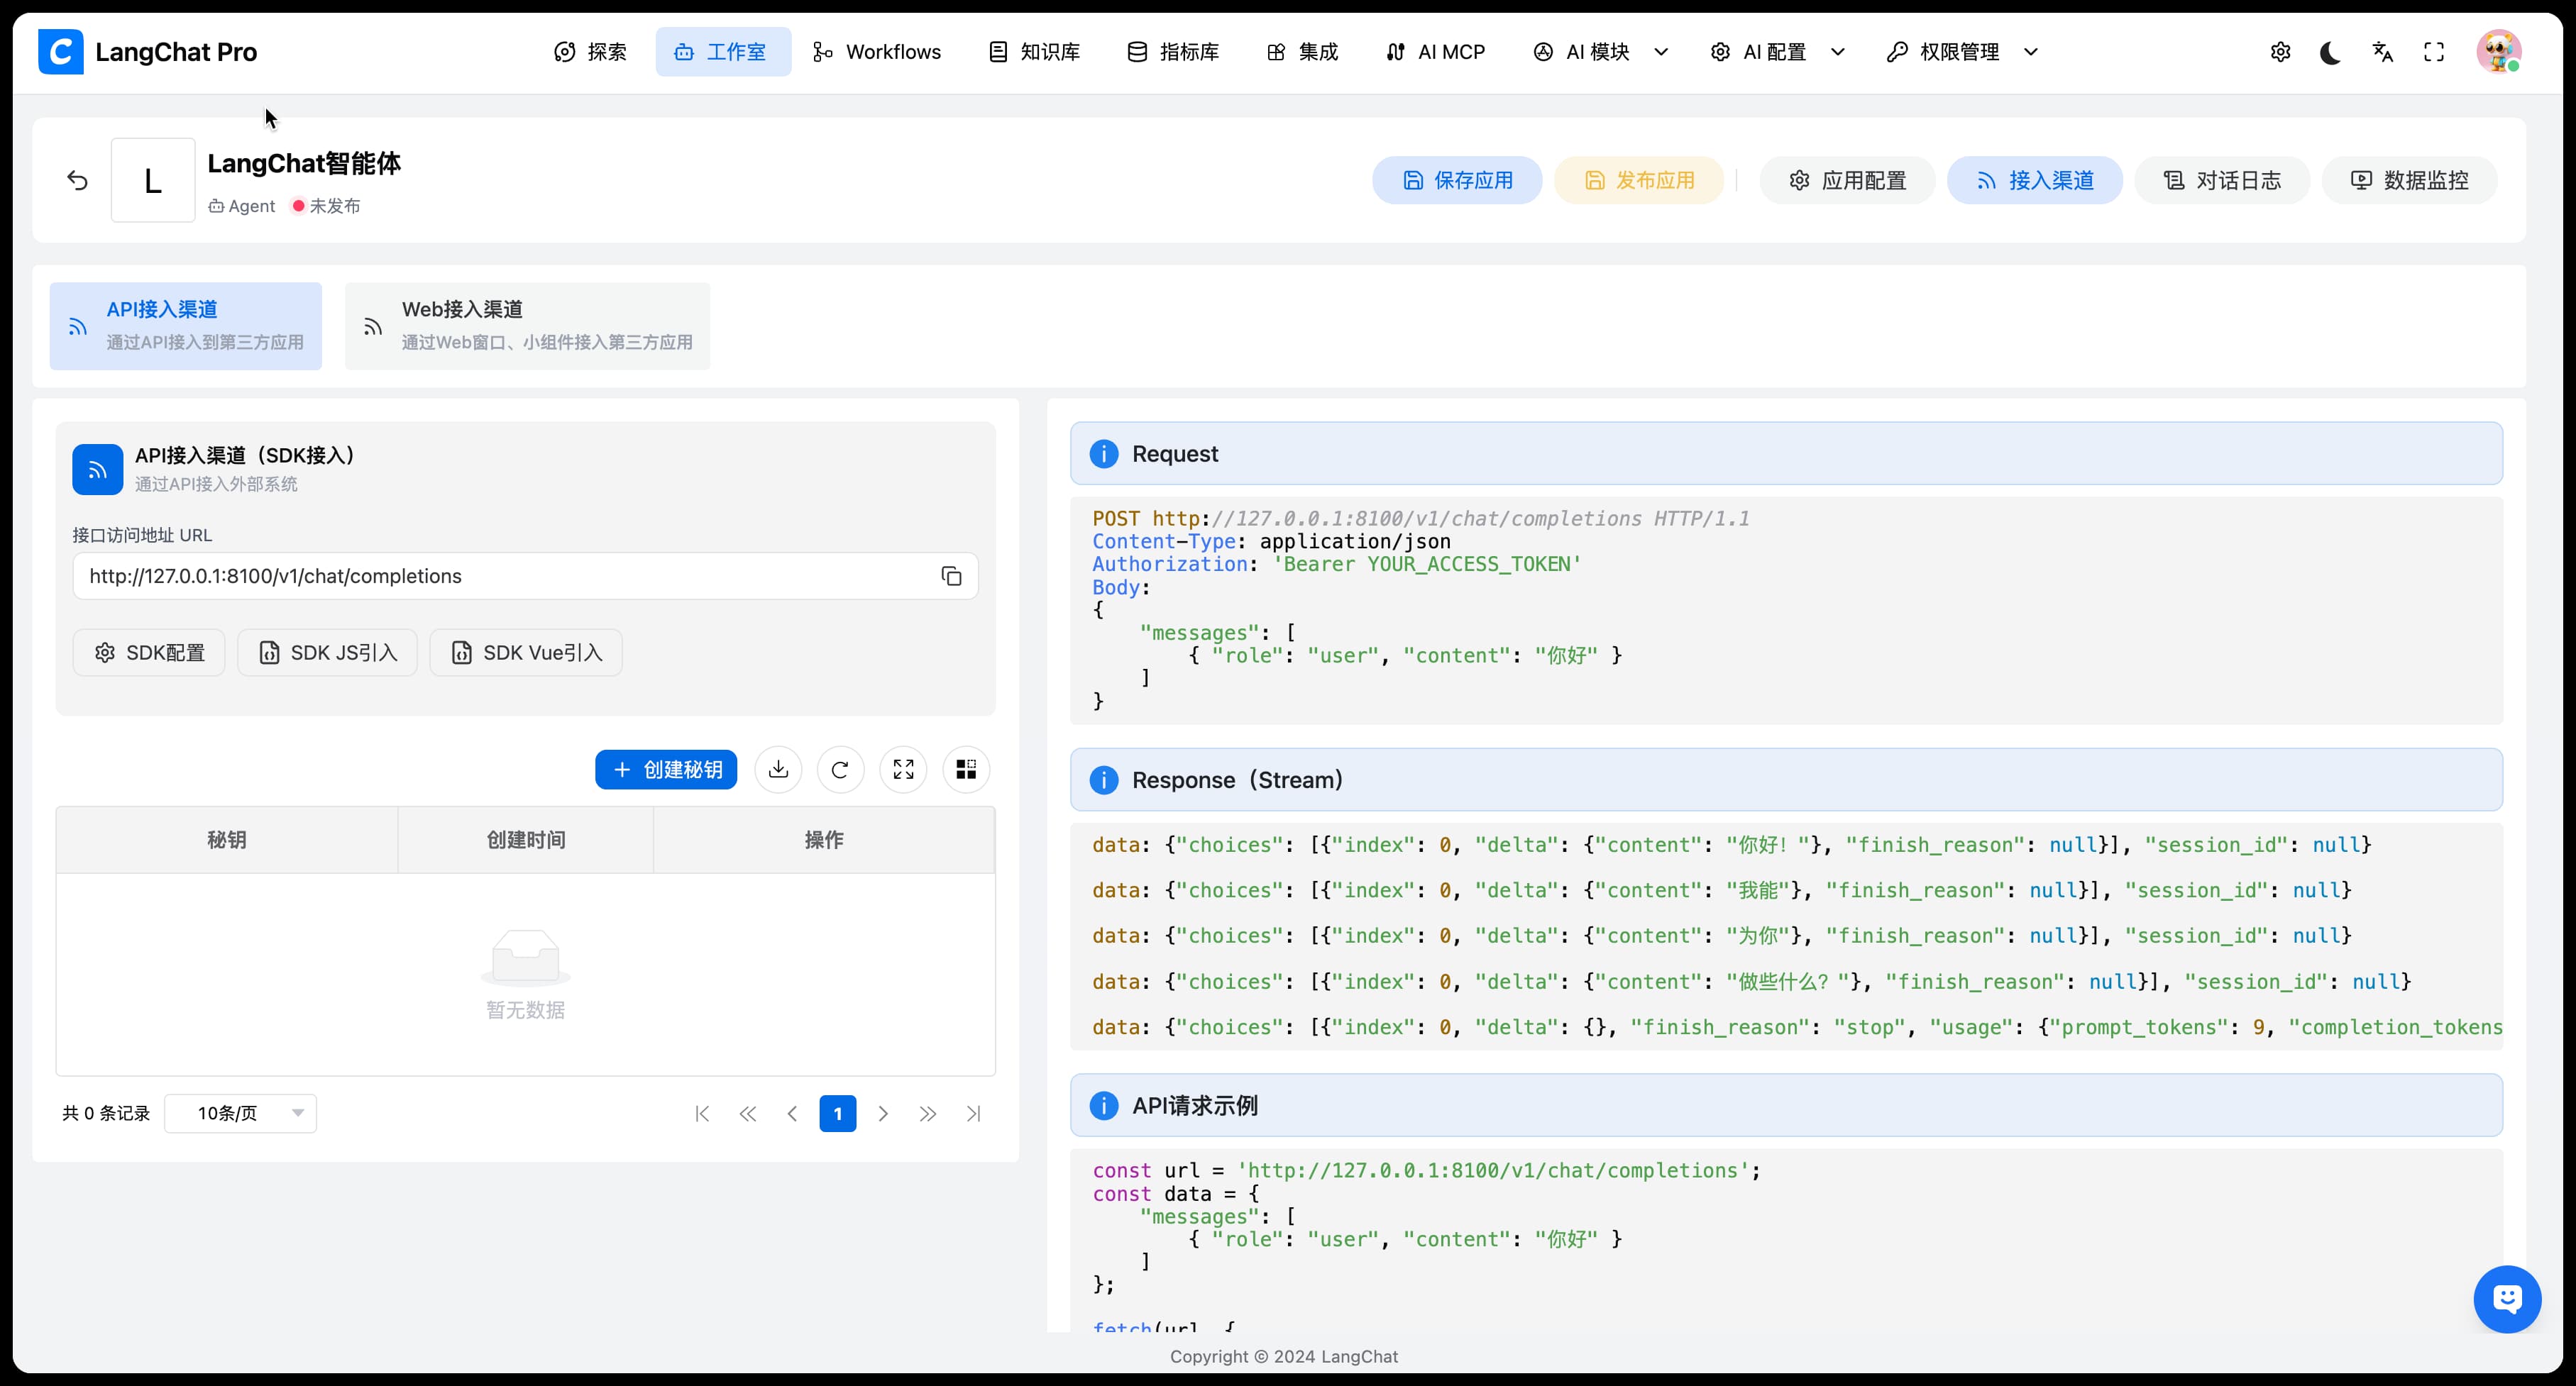This screenshot has width=2576, height=1386.
Task: Click the info icon beside Response (Stream)
Action: pos(1104,780)
